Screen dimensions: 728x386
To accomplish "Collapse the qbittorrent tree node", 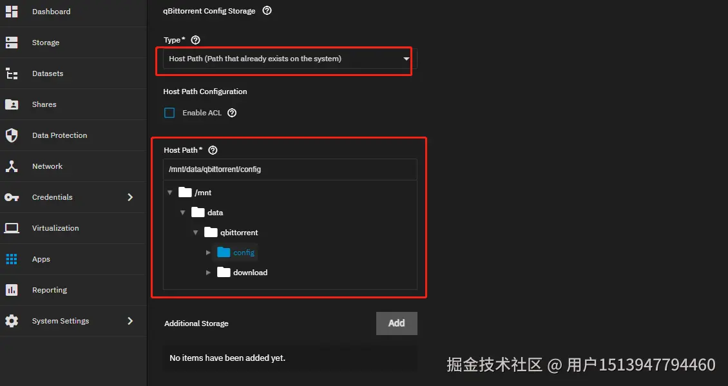I will pos(196,232).
